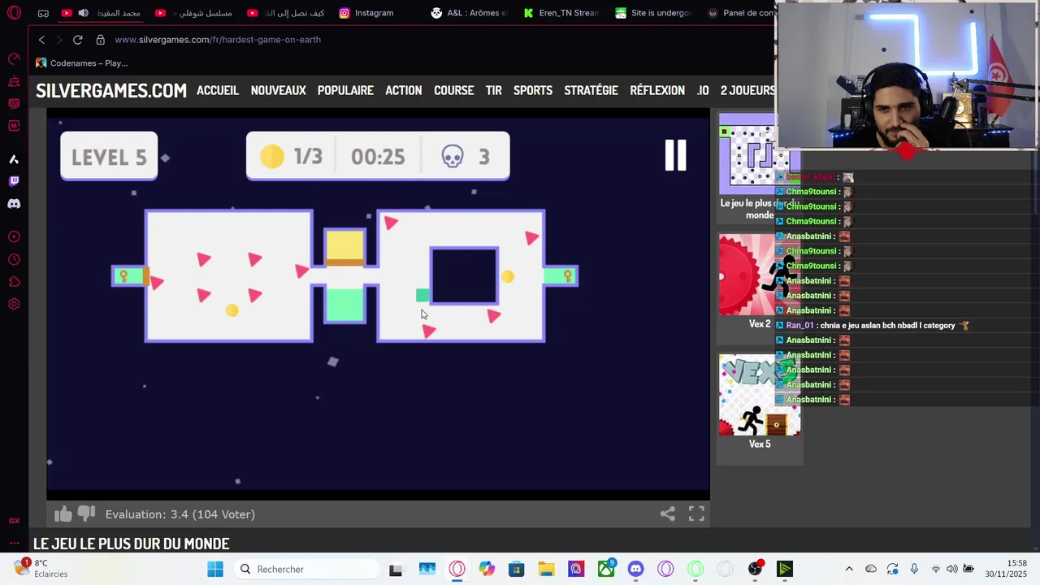Open History clock sidebar icon
The width and height of the screenshot is (1040, 585).
tap(14, 260)
